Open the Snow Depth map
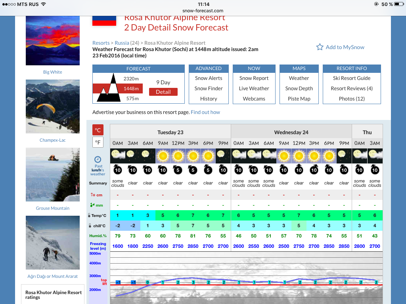 click(299, 88)
